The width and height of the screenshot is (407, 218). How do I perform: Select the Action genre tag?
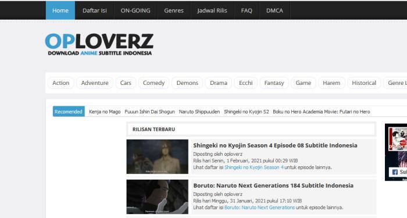click(x=60, y=83)
